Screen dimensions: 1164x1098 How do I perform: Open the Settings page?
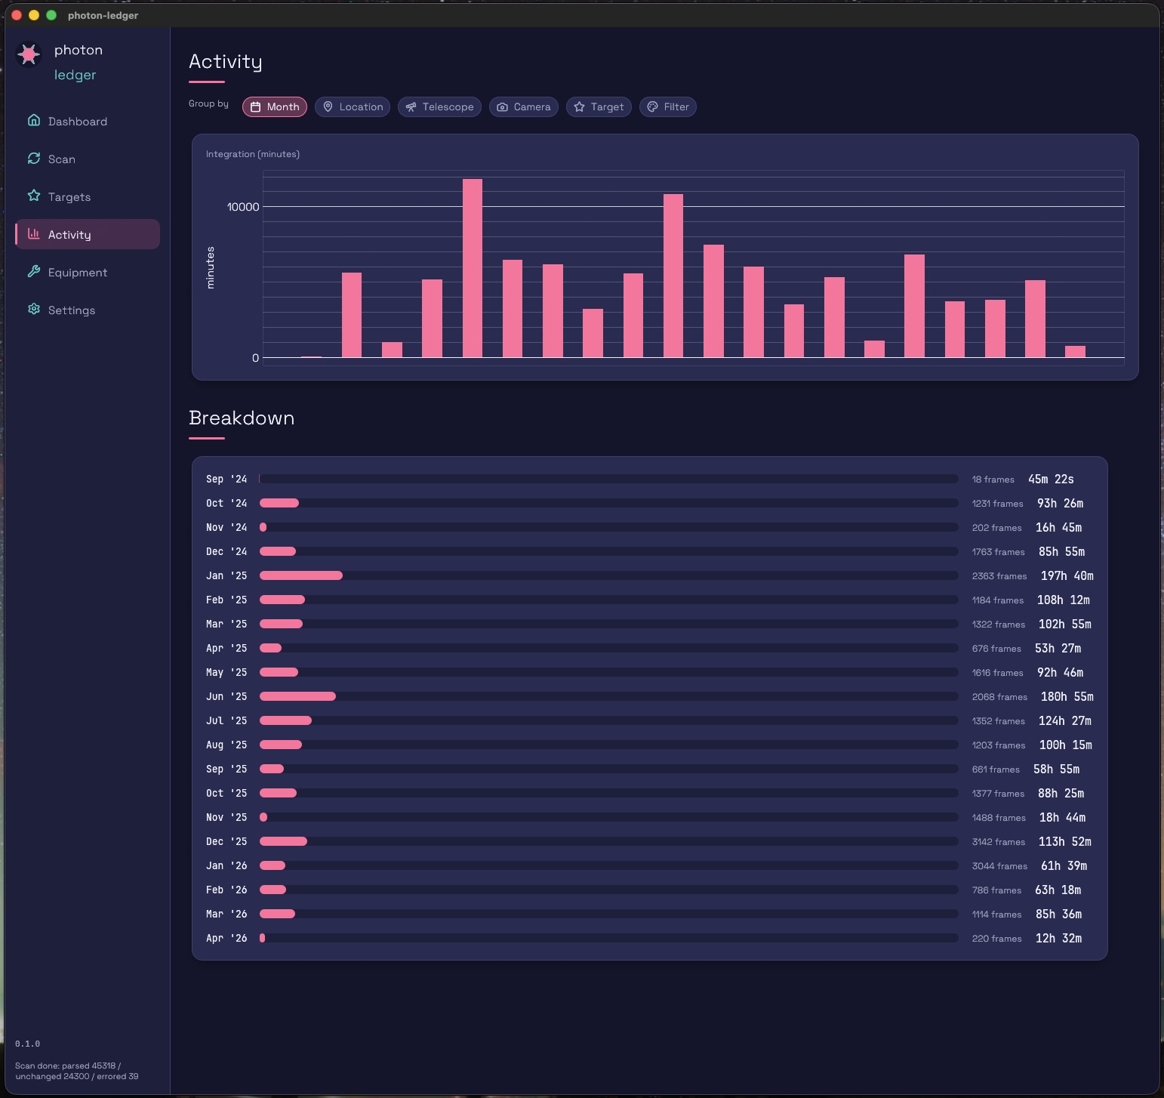click(88, 310)
